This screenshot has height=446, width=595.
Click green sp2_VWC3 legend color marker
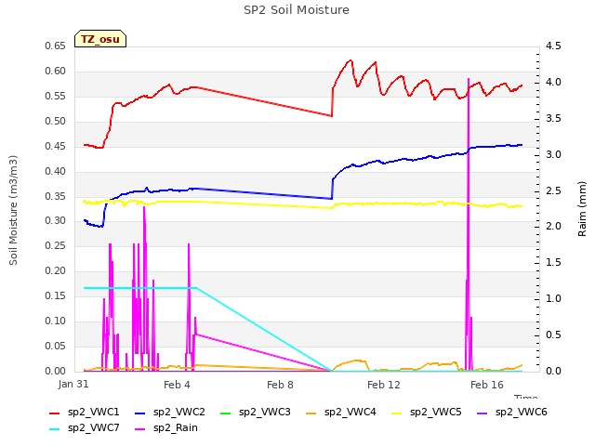(x=225, y=413)
